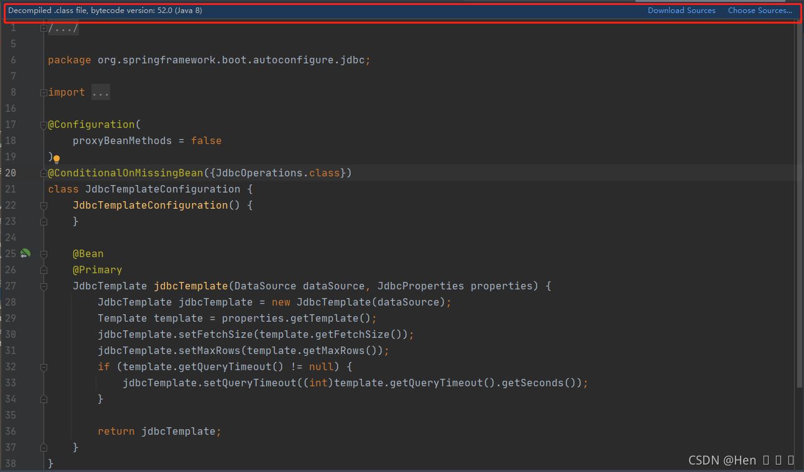This screenshot has width=804, height=472.
Task: Click the fold end marker on line 34
Action: 44,399
